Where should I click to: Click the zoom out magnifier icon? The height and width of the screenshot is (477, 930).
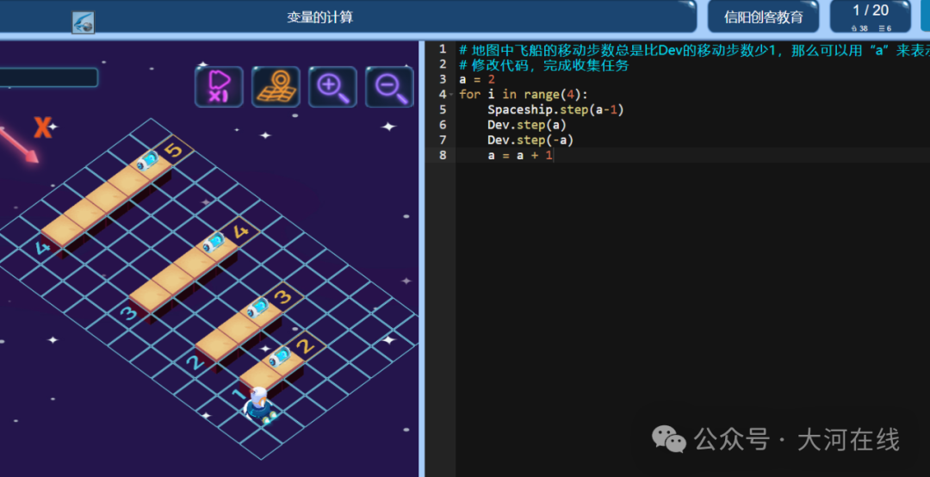click(390, 87)
